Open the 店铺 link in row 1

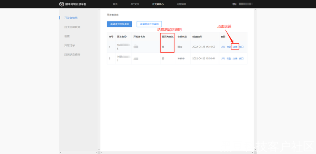click(x=235, y=47)
